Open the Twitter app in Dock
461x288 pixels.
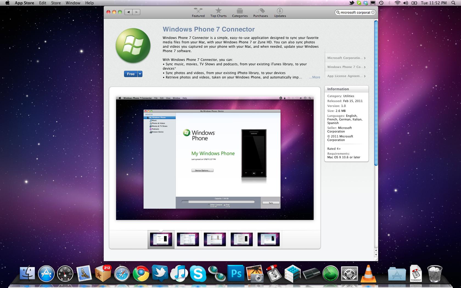[160, 273]
